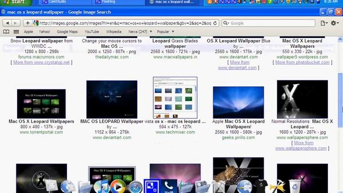
Task: Go back with the Safari back arrow
Action: (7, 23)
